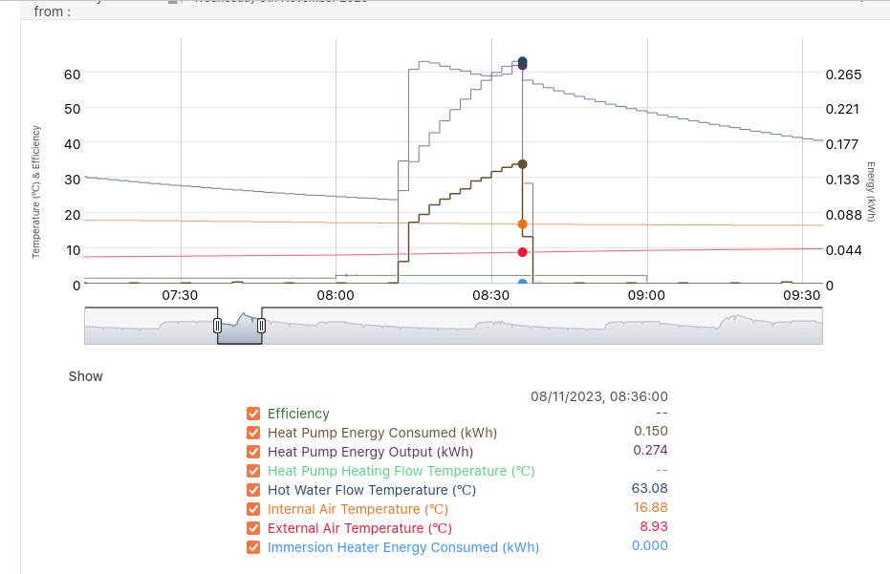Screen dimensions: 890x574
Task: Disable Heat Pump Heating Flow Temperature series
Action: pyautogui.click(x=253, y=471)
